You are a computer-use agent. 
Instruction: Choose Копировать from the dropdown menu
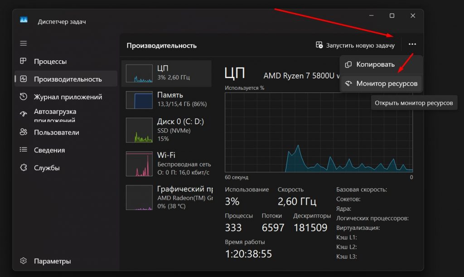[x=381, y=64]
